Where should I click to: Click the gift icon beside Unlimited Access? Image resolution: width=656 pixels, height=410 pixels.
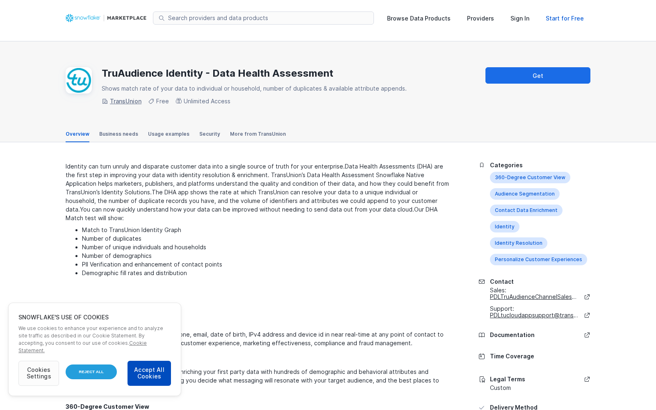tap(179, 101)
